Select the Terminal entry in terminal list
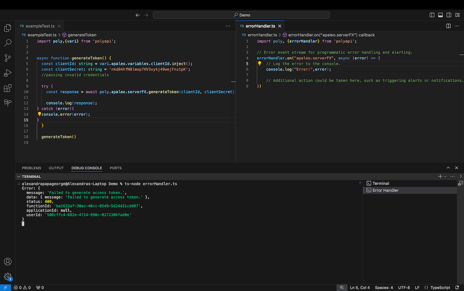Screen dimensions: 464x291 tap(381, 183)
